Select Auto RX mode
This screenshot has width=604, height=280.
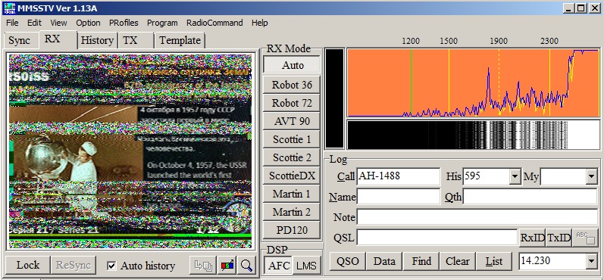coord(292,65)
